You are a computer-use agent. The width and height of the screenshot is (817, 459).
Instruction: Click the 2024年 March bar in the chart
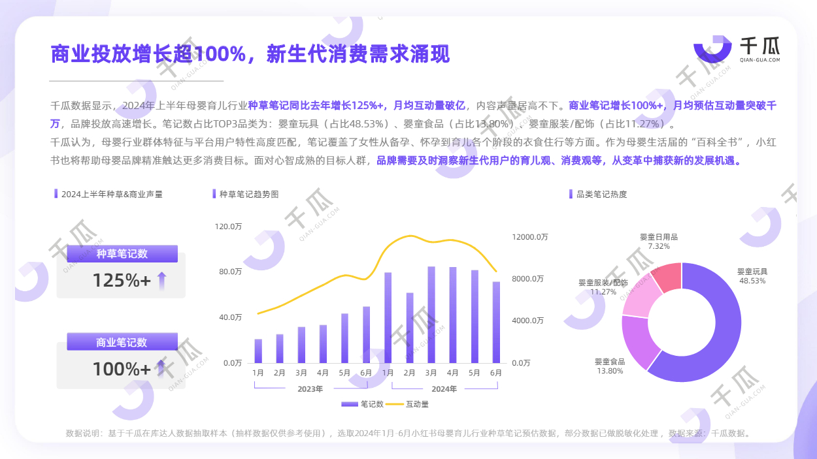click(431, 315)
